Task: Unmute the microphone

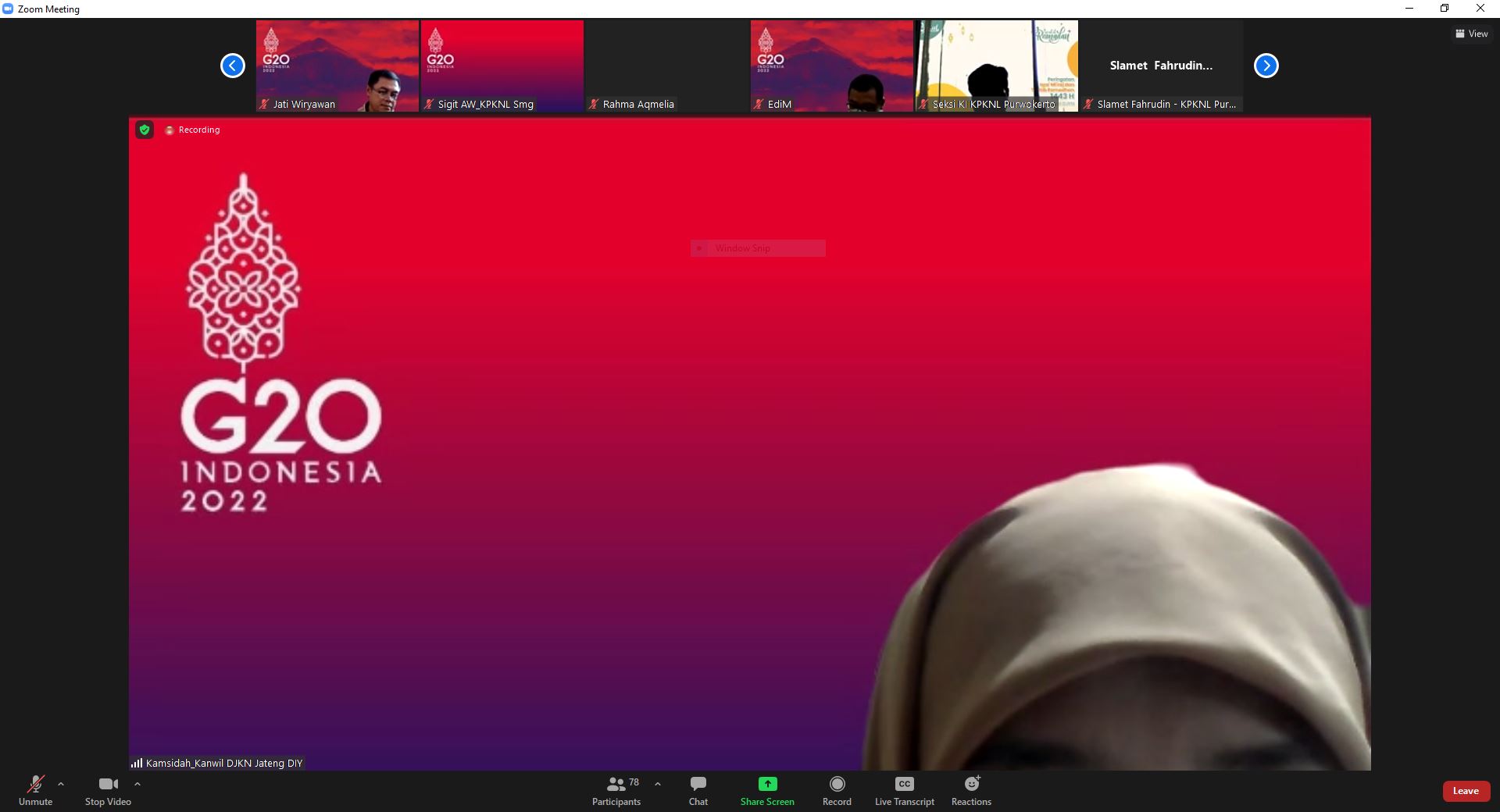Action: (35, 789)
